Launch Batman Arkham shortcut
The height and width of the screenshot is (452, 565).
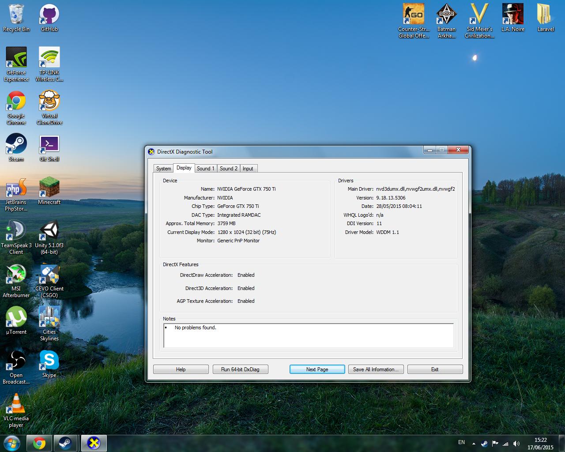click(447, 21)
